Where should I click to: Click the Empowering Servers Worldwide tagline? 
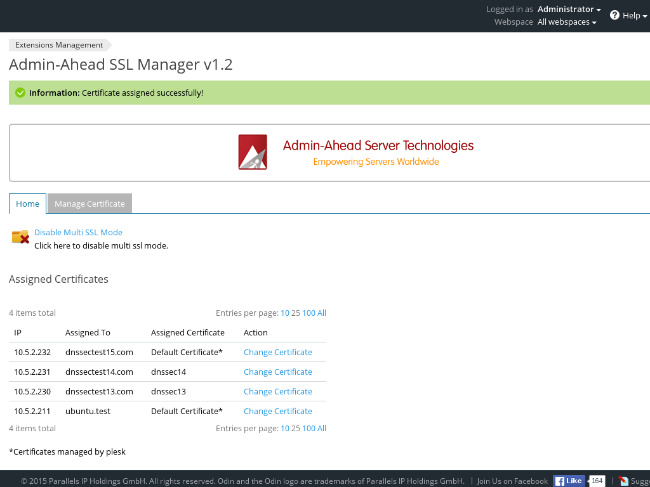pos(376,162)
